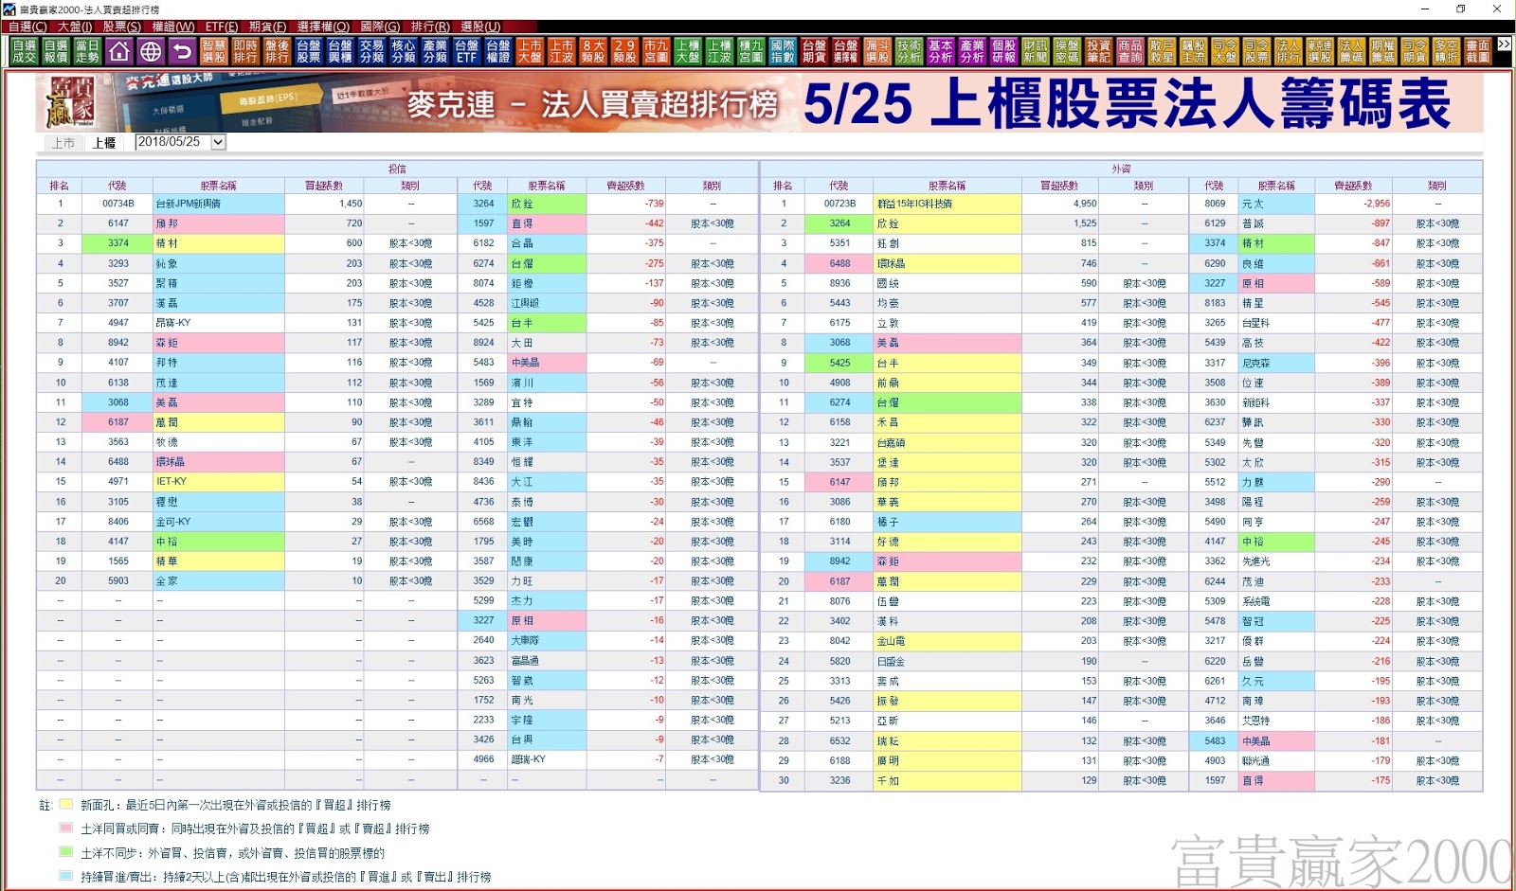This screenshot has height=891, width=1516.
Task: Open the ETF(E) menu
Action: coord(222,27)
